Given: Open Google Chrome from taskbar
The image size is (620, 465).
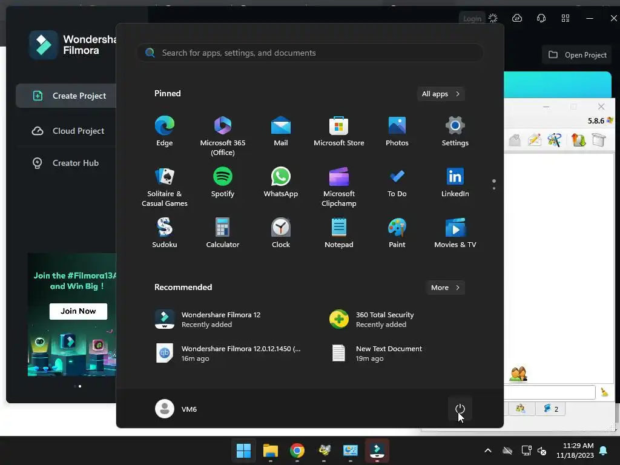Looking at the screenshot, I should (x=297, y=450).
